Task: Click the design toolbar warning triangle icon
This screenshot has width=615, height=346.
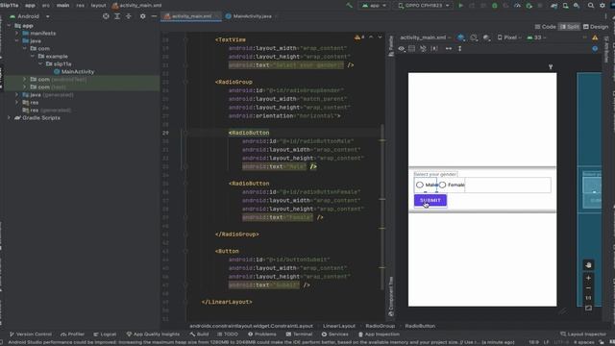Action: click(x=595, y=37)
